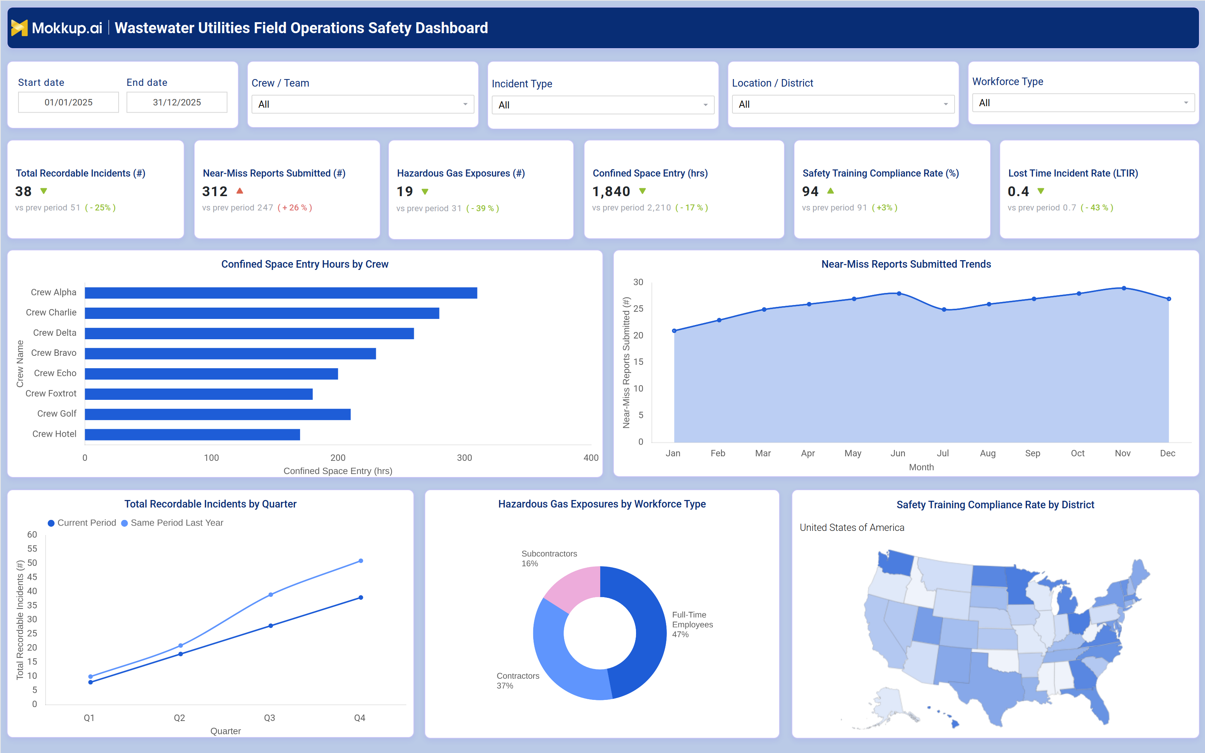Click the Mokkup.ai logo icon
This screenshot has width=1205, height=753.
20,28
